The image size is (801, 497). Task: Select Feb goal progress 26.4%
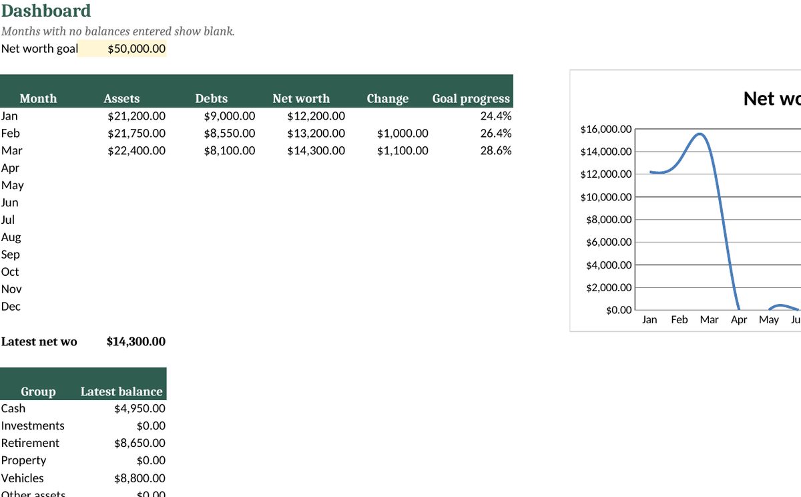496,133
